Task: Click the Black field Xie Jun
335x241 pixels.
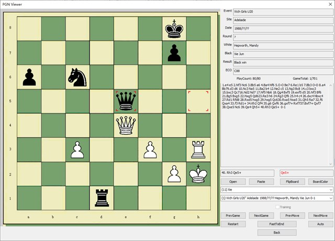Action: (x=283, y=54)
